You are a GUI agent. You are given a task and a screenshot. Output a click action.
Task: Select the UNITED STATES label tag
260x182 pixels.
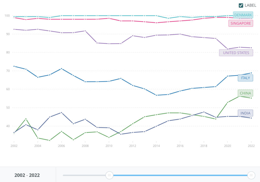coord(236,53)
